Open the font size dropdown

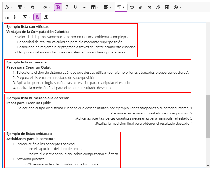[x=34, y=7]
